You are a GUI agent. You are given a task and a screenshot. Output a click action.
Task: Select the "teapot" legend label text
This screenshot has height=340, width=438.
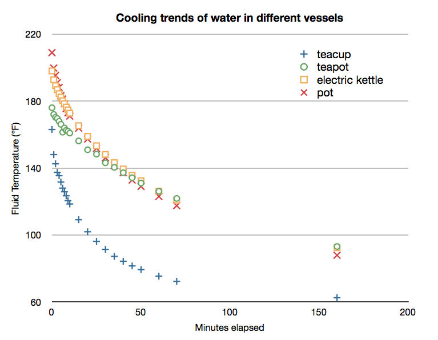(x=333, y=67)
